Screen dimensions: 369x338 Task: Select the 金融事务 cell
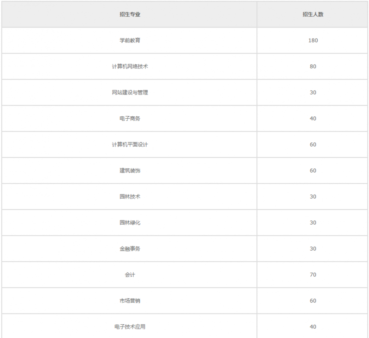pos(130,249)
